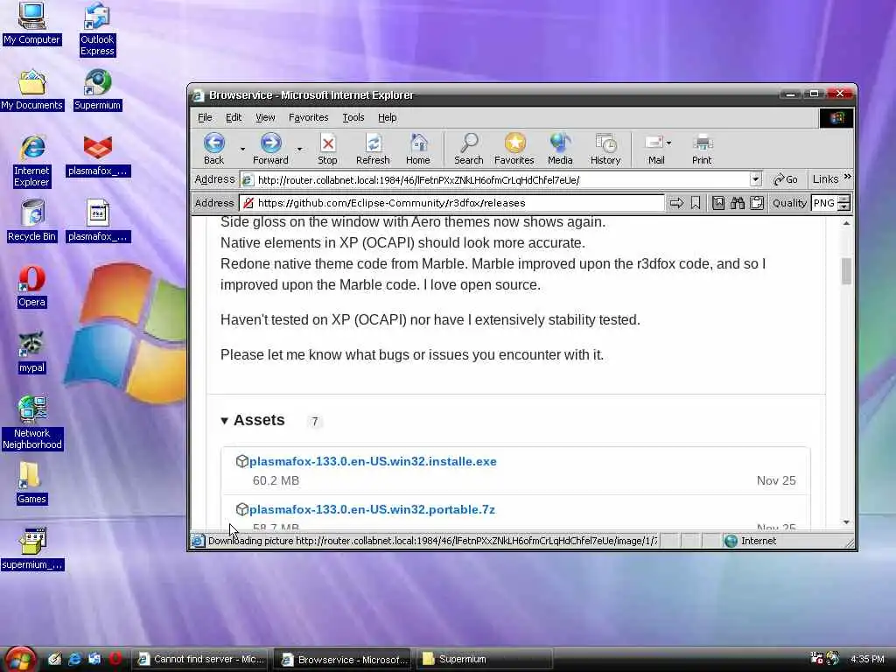Click the Mail toolbar button

654,149
